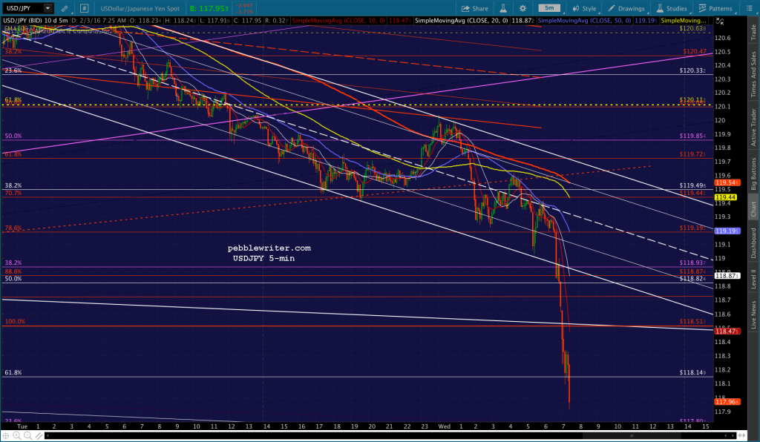
Task: Click the 78.6% Fibonacci label
Action: coord(13,228)
